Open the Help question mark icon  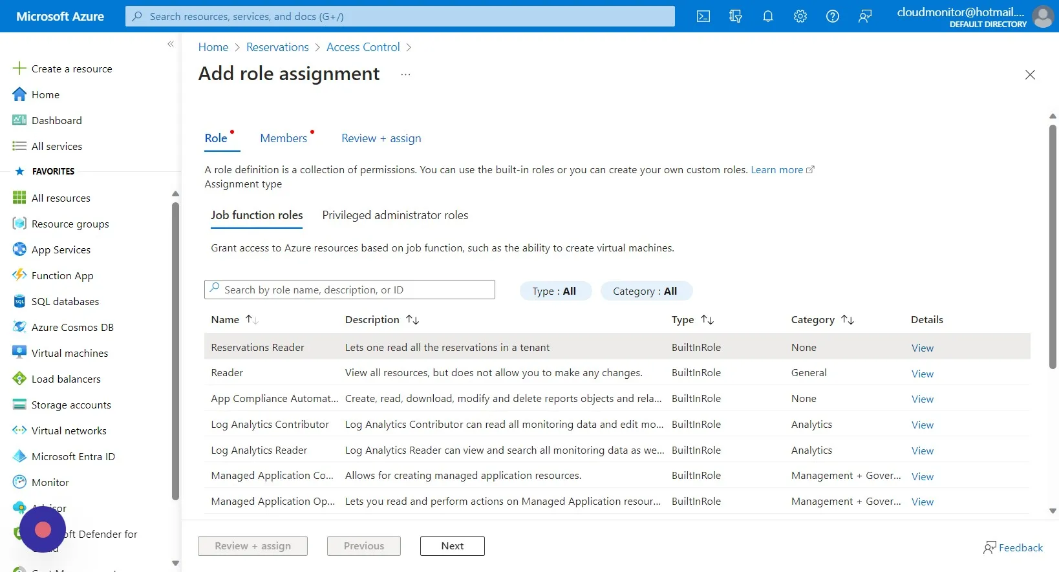point(833,16)
